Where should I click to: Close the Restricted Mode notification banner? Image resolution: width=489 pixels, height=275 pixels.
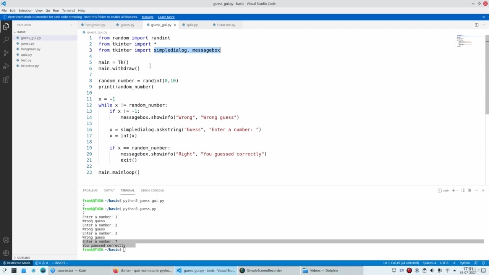(483, 17)
